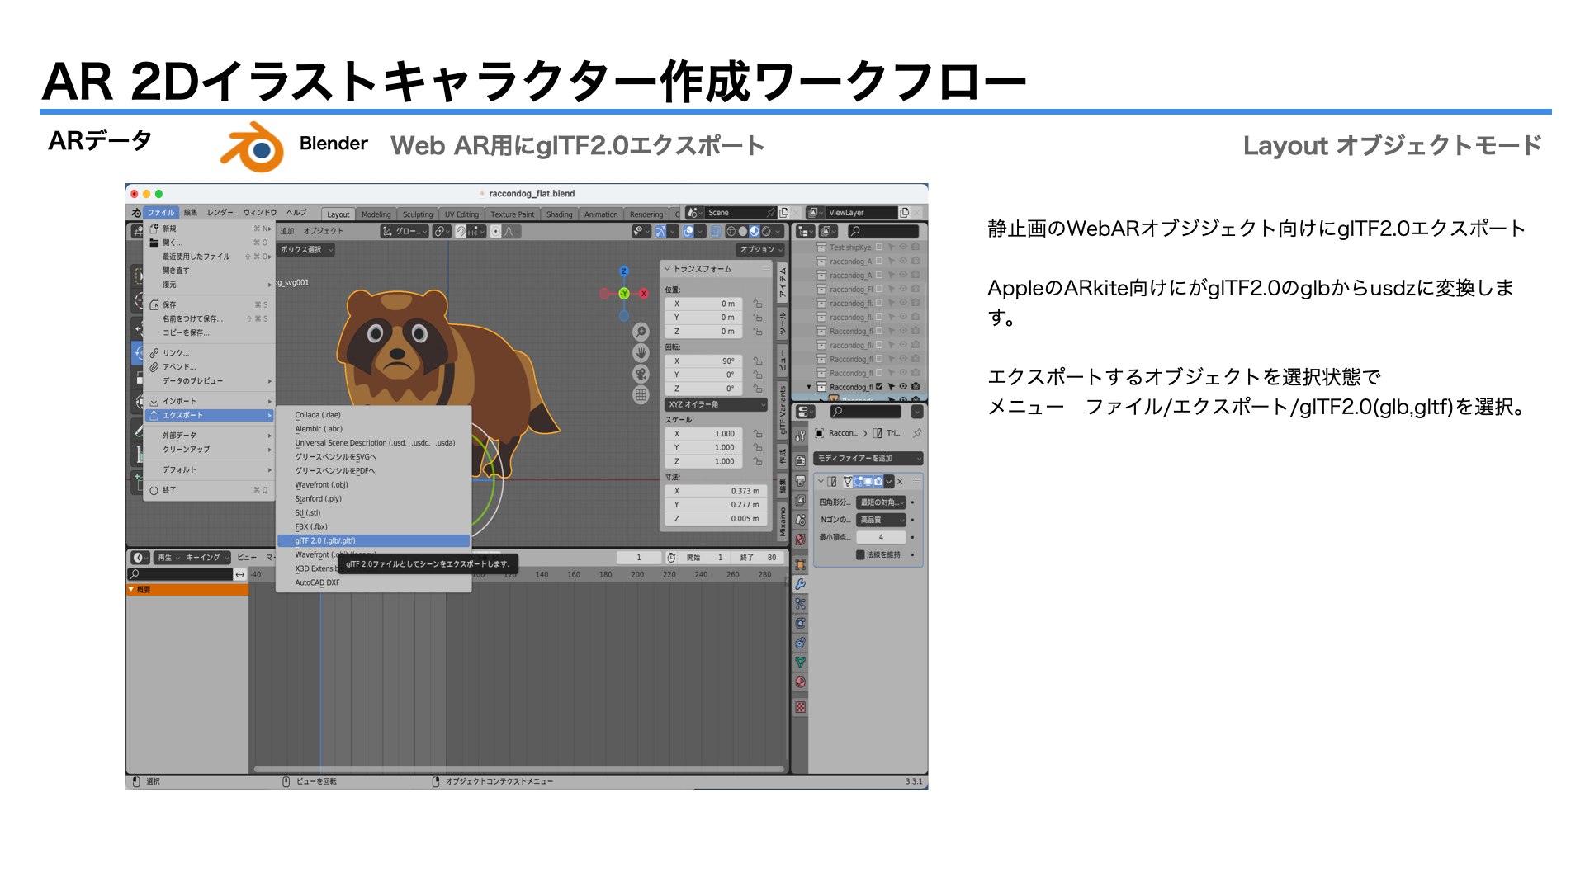Choose FBX (.fbx) in export submenu
The width and height of the screenshot is (1585, 891).
(x=373, y=527)
